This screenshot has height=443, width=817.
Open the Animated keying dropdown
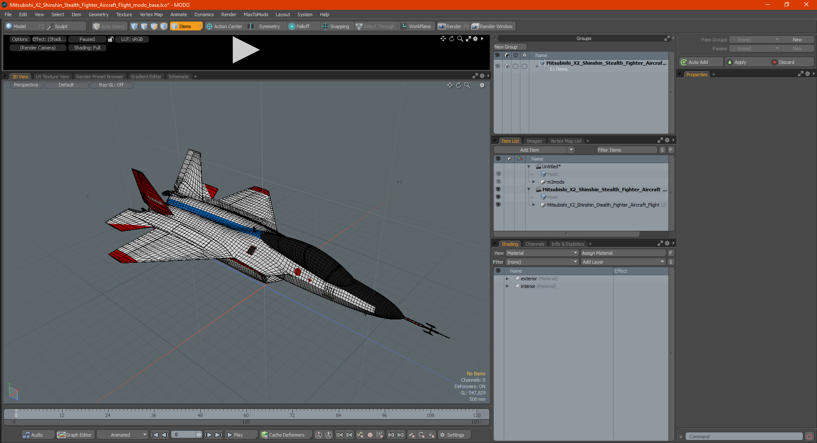point(122,435)
